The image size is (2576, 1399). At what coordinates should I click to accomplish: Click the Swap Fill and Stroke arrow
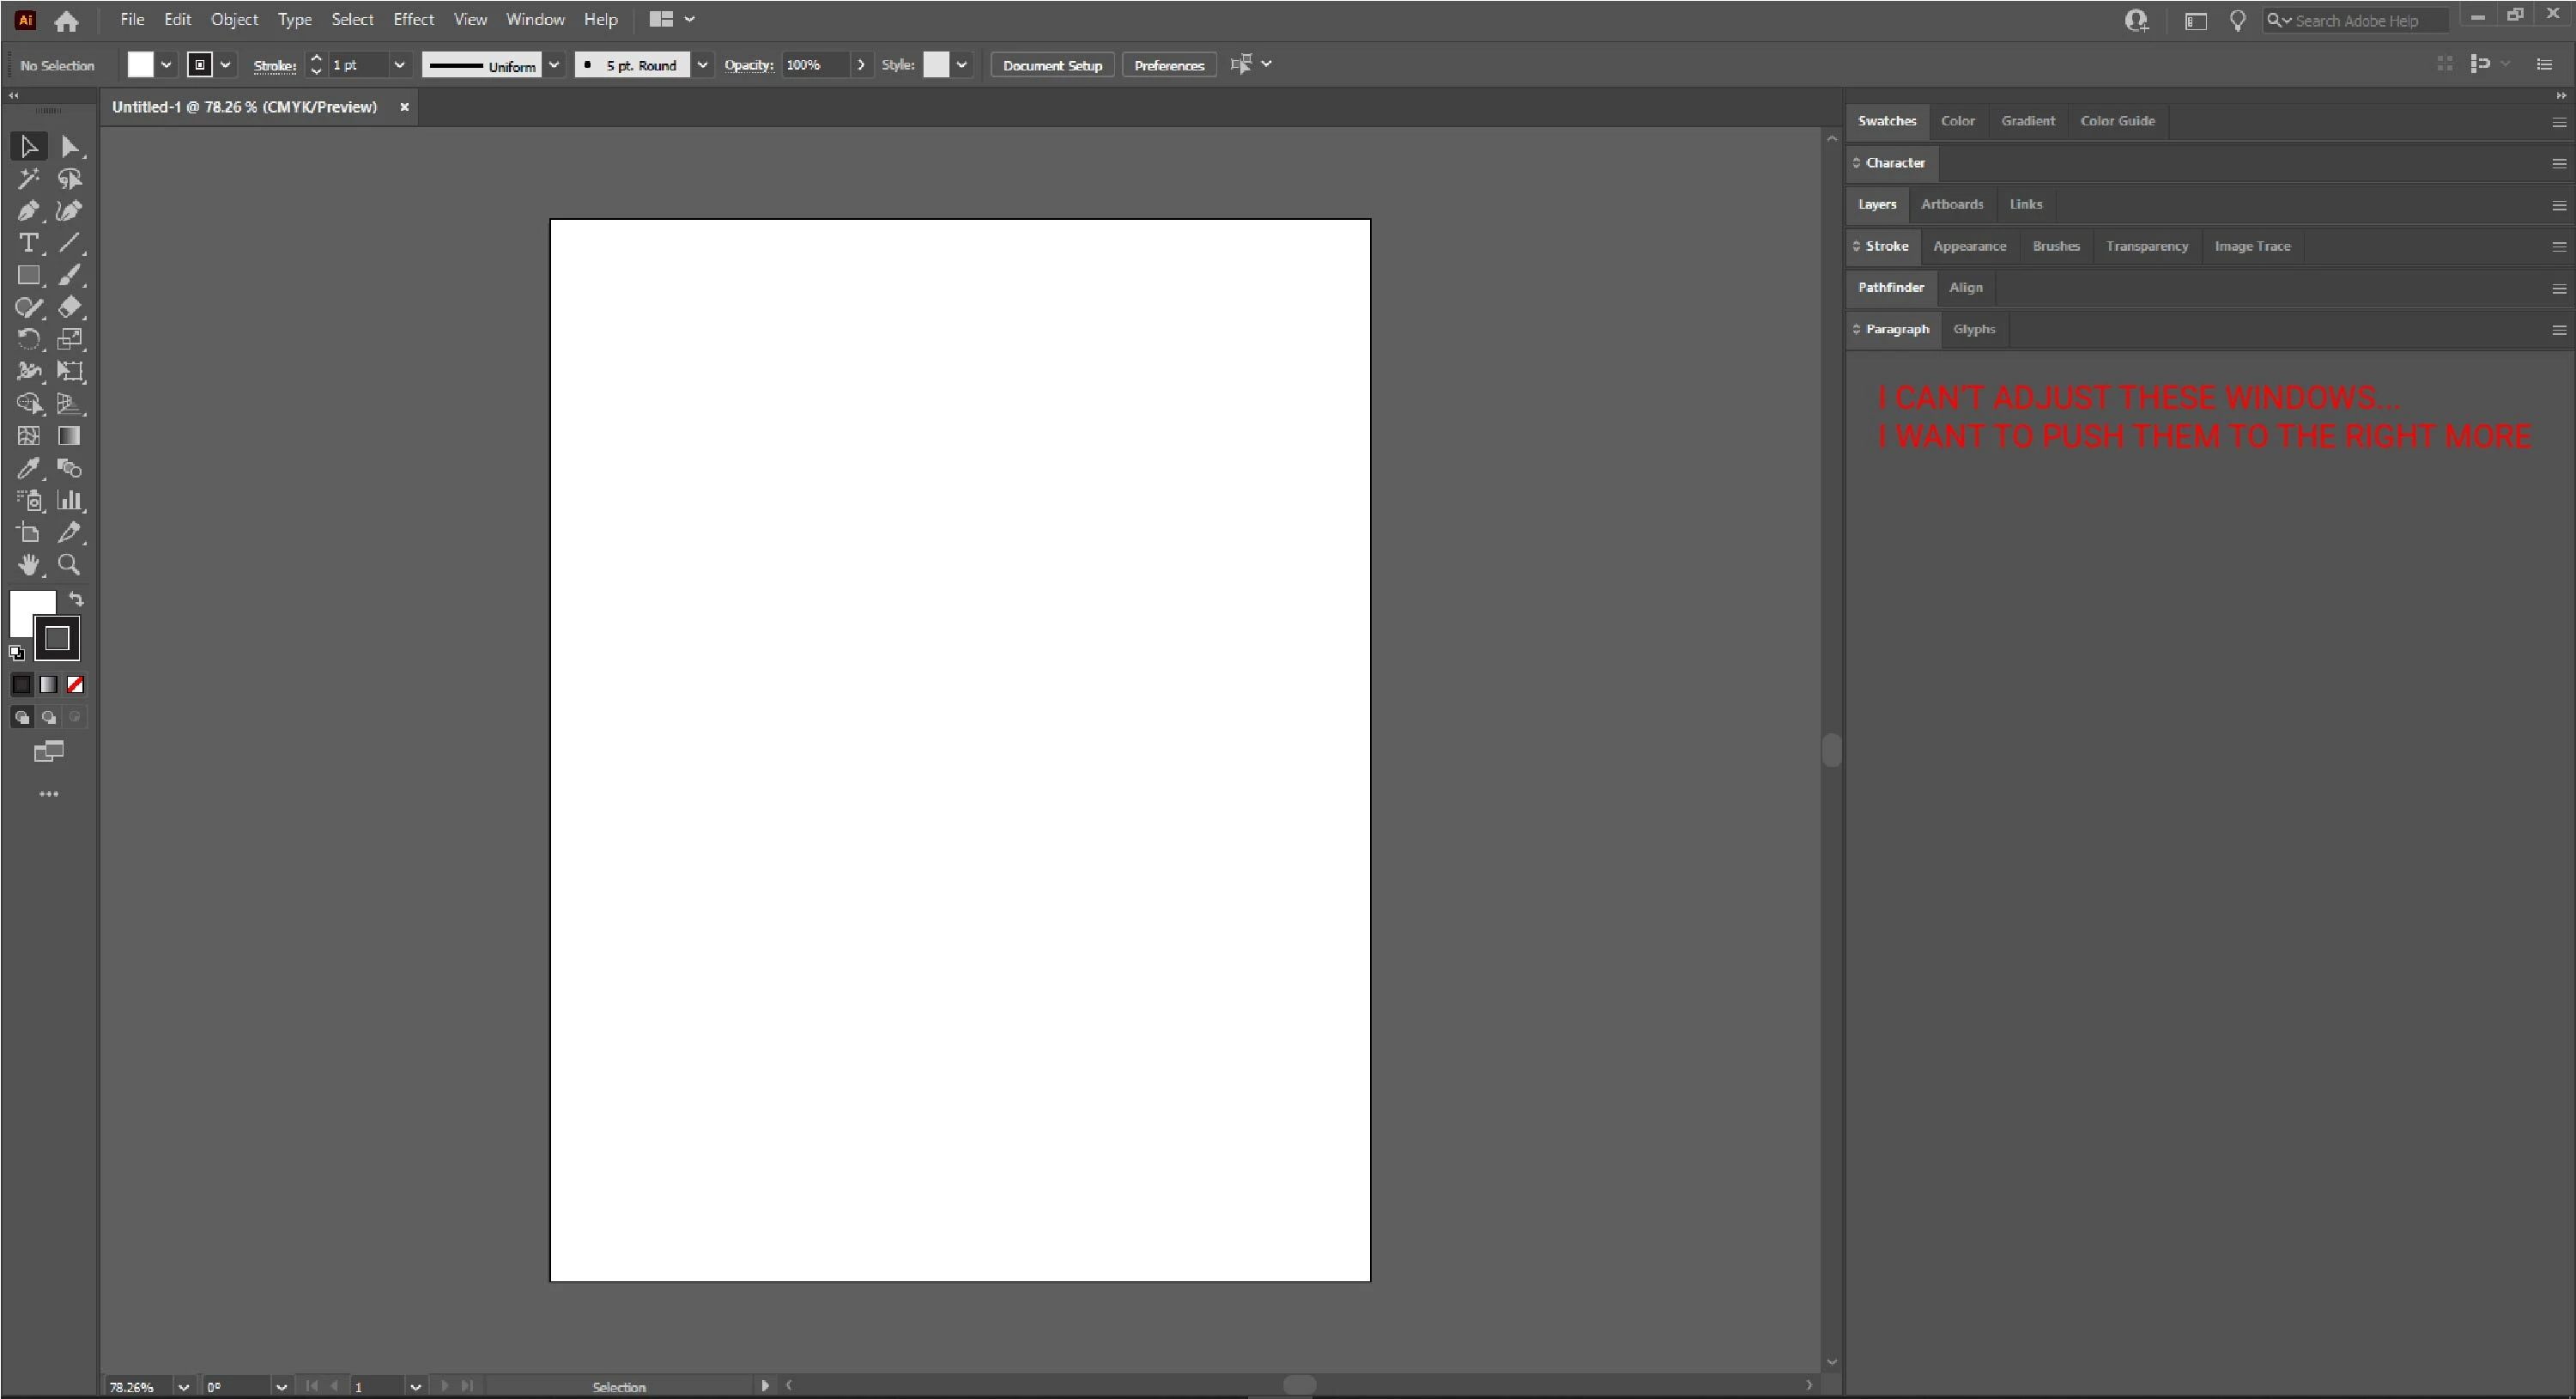pyautogui.click(x=76, y=599)
